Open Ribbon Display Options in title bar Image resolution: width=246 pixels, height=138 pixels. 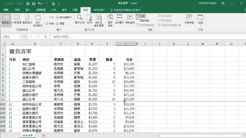tap(223, 3)
